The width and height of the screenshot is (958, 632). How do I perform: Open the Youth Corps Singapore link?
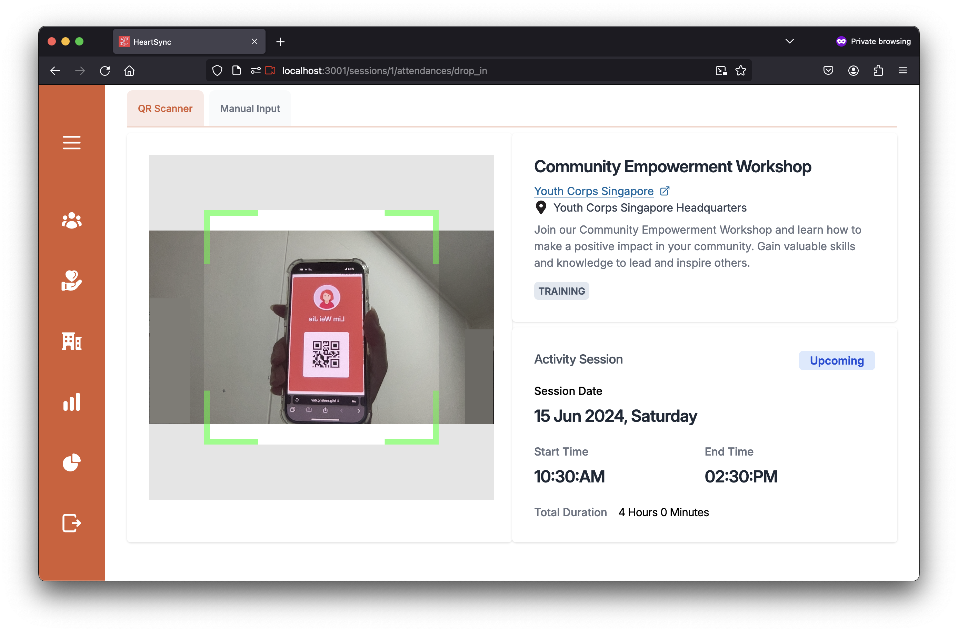tap(593, 191)
